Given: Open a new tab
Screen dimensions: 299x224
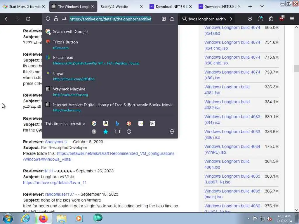Looking at the screenshot, I should (250, 7).
